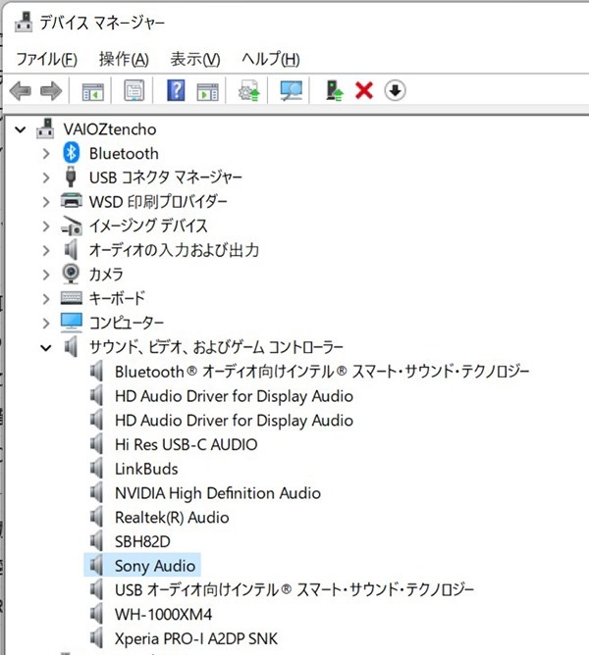Select Hi Res USB-C AUDIO device
The height and width of the screenshot is (655, 589).
(187, 444)
